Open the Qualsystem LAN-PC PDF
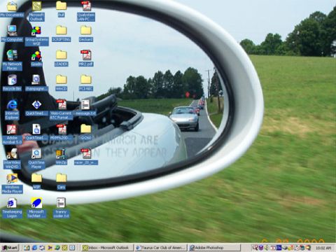 click(86, 11)
